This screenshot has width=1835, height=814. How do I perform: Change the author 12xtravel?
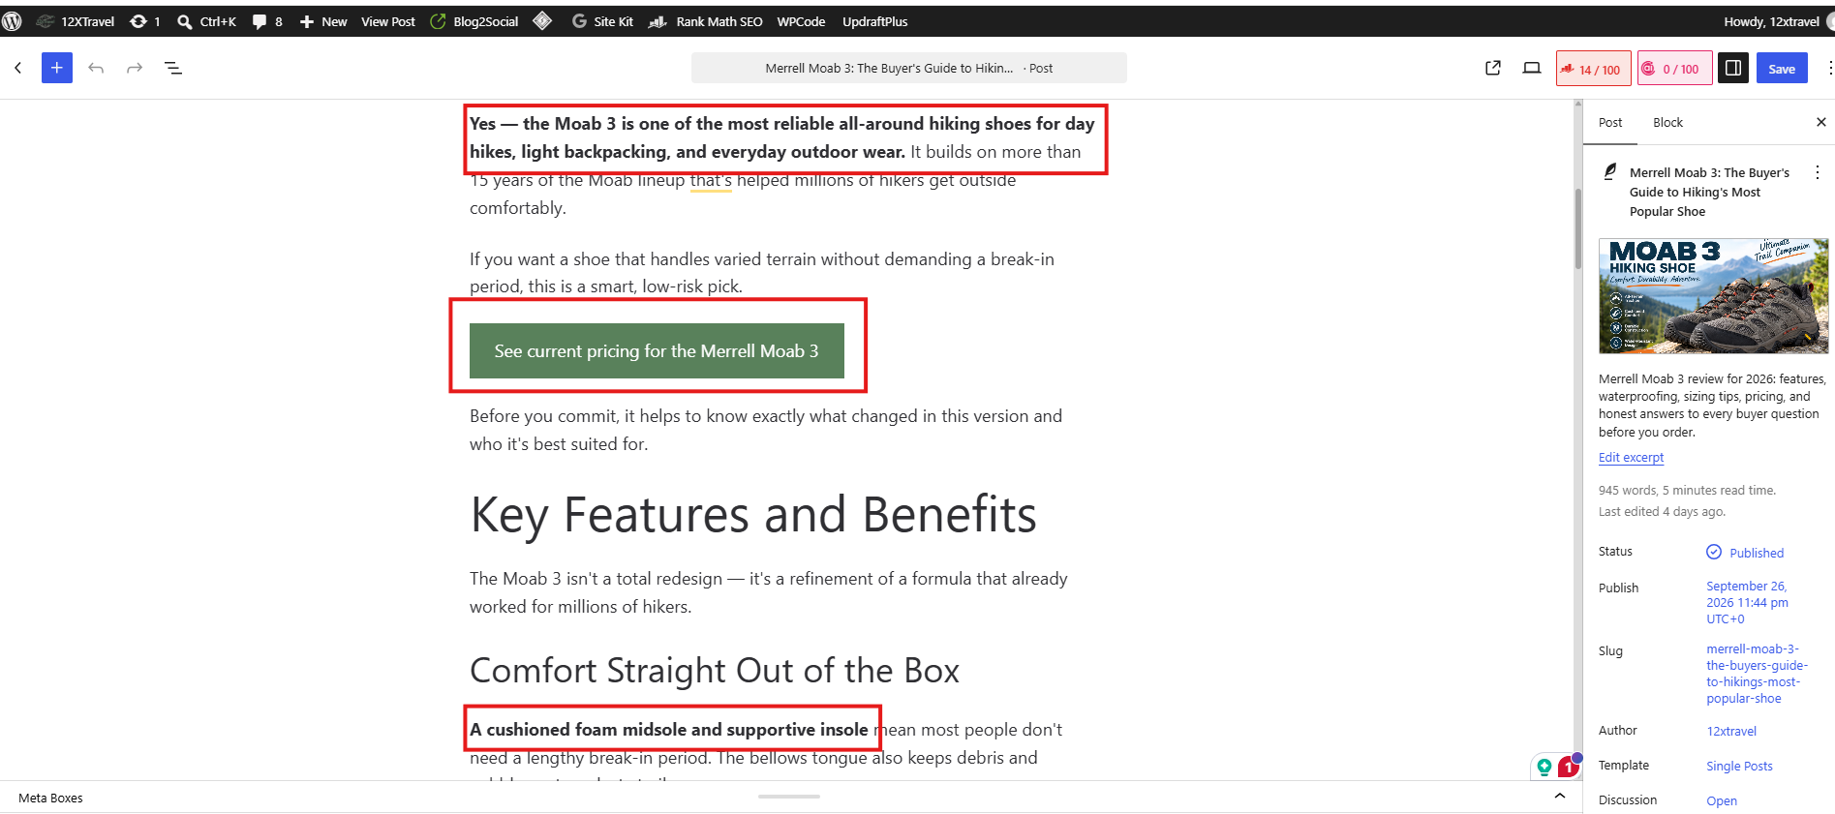click(x=1731, y=732)
